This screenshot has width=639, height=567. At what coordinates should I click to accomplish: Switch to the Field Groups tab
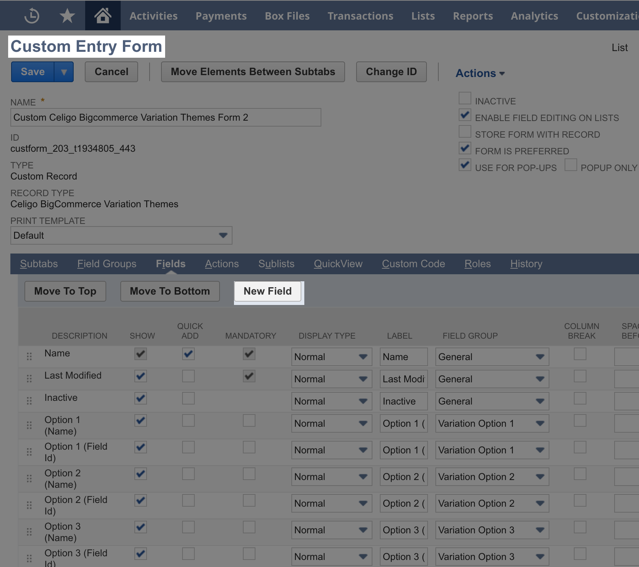(107, 264)
